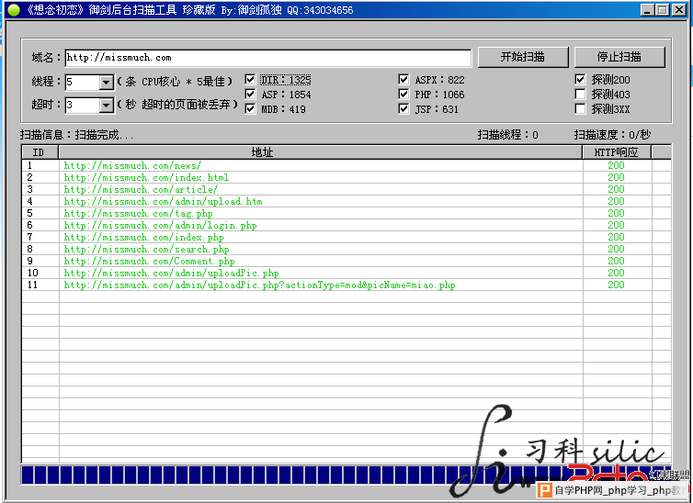Screen dimensions: 693x503
Task: Sort by the ID column header
Action: tap(40, 152)
